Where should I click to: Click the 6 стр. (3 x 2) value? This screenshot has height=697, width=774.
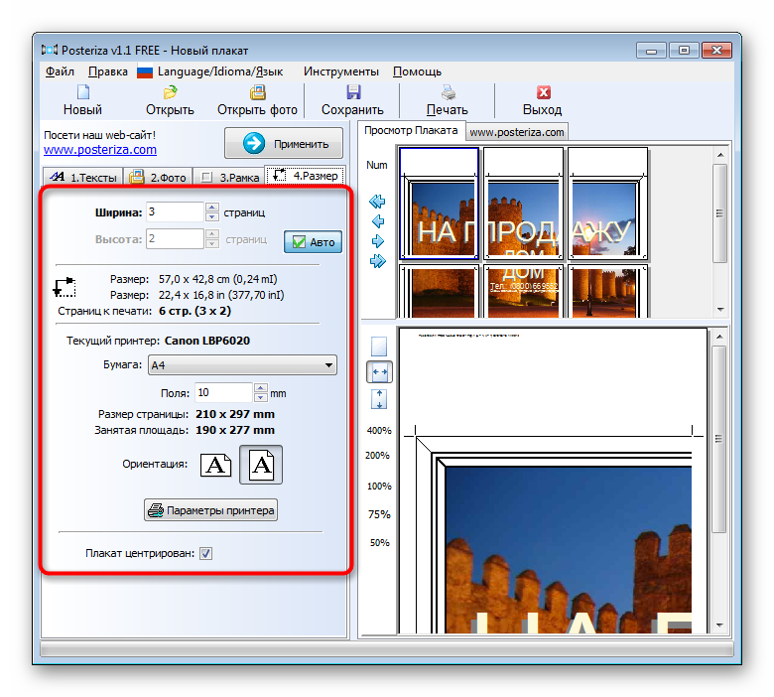pos(194,311)
